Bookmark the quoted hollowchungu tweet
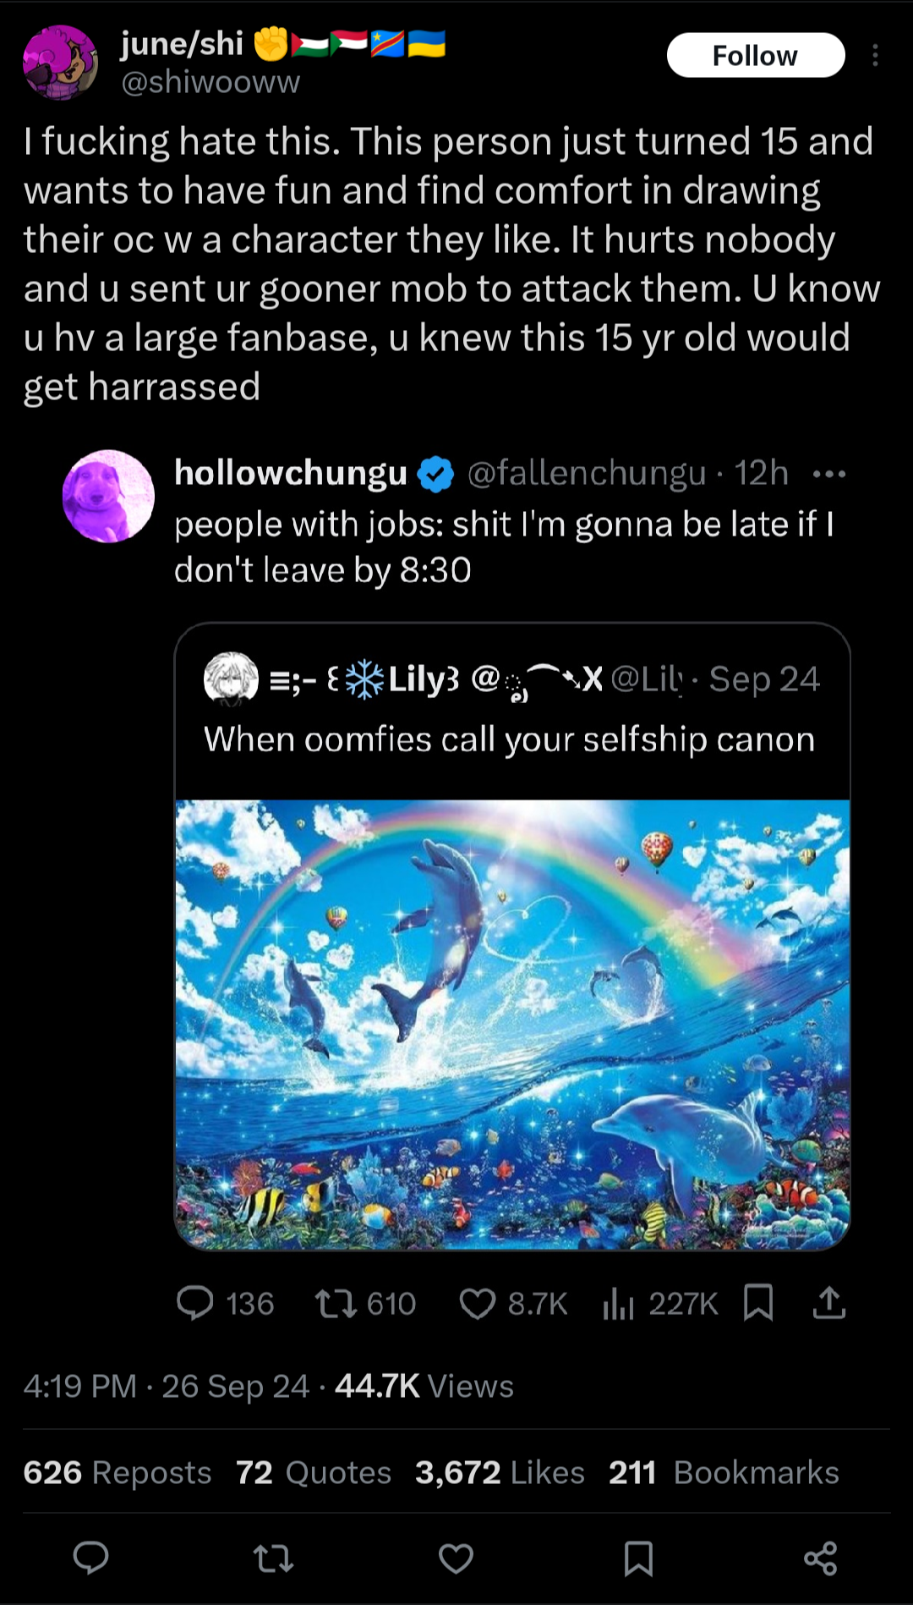Image resolution: width=913 pixels, height=1605 pixels. click(x=758, y=1303)
